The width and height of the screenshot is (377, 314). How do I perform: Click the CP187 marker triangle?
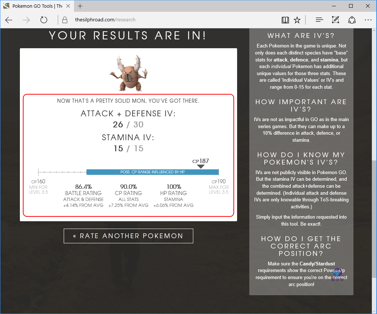(201, 166)
